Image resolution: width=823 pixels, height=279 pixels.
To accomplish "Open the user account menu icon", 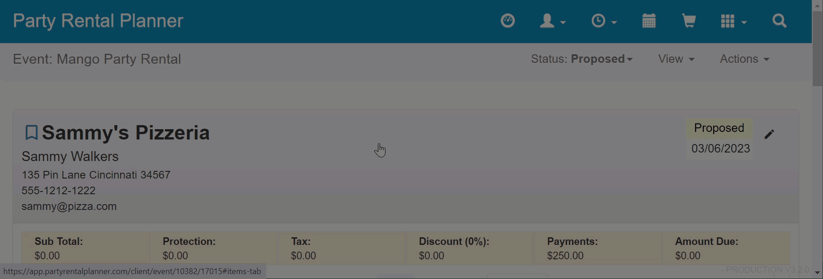I will (552, 21).
